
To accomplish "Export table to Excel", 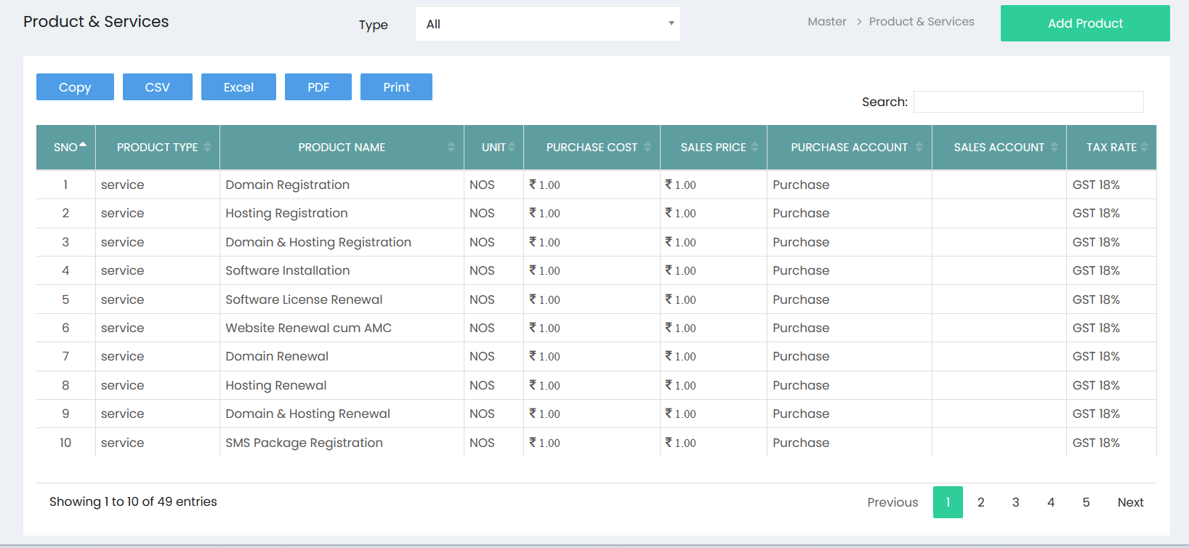I will (x=238, y=87).
